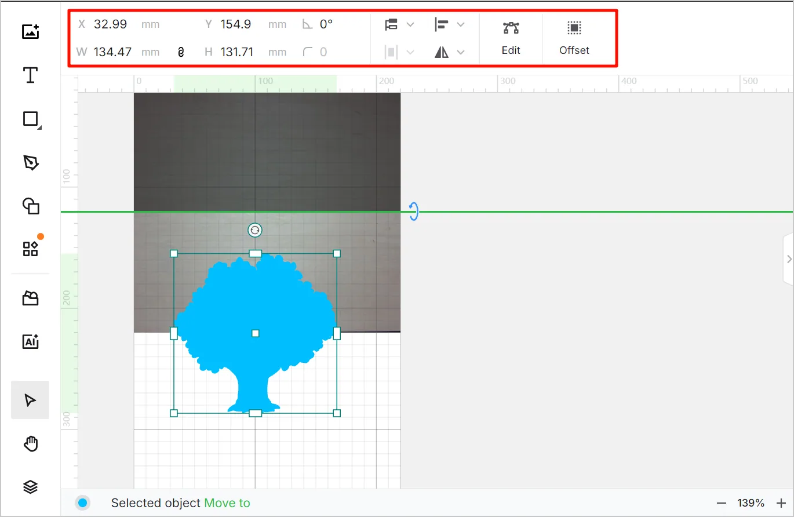The image size is (794, 517).
Task: Toggle the aspect ratio lock link
Action: pos(181,52)
